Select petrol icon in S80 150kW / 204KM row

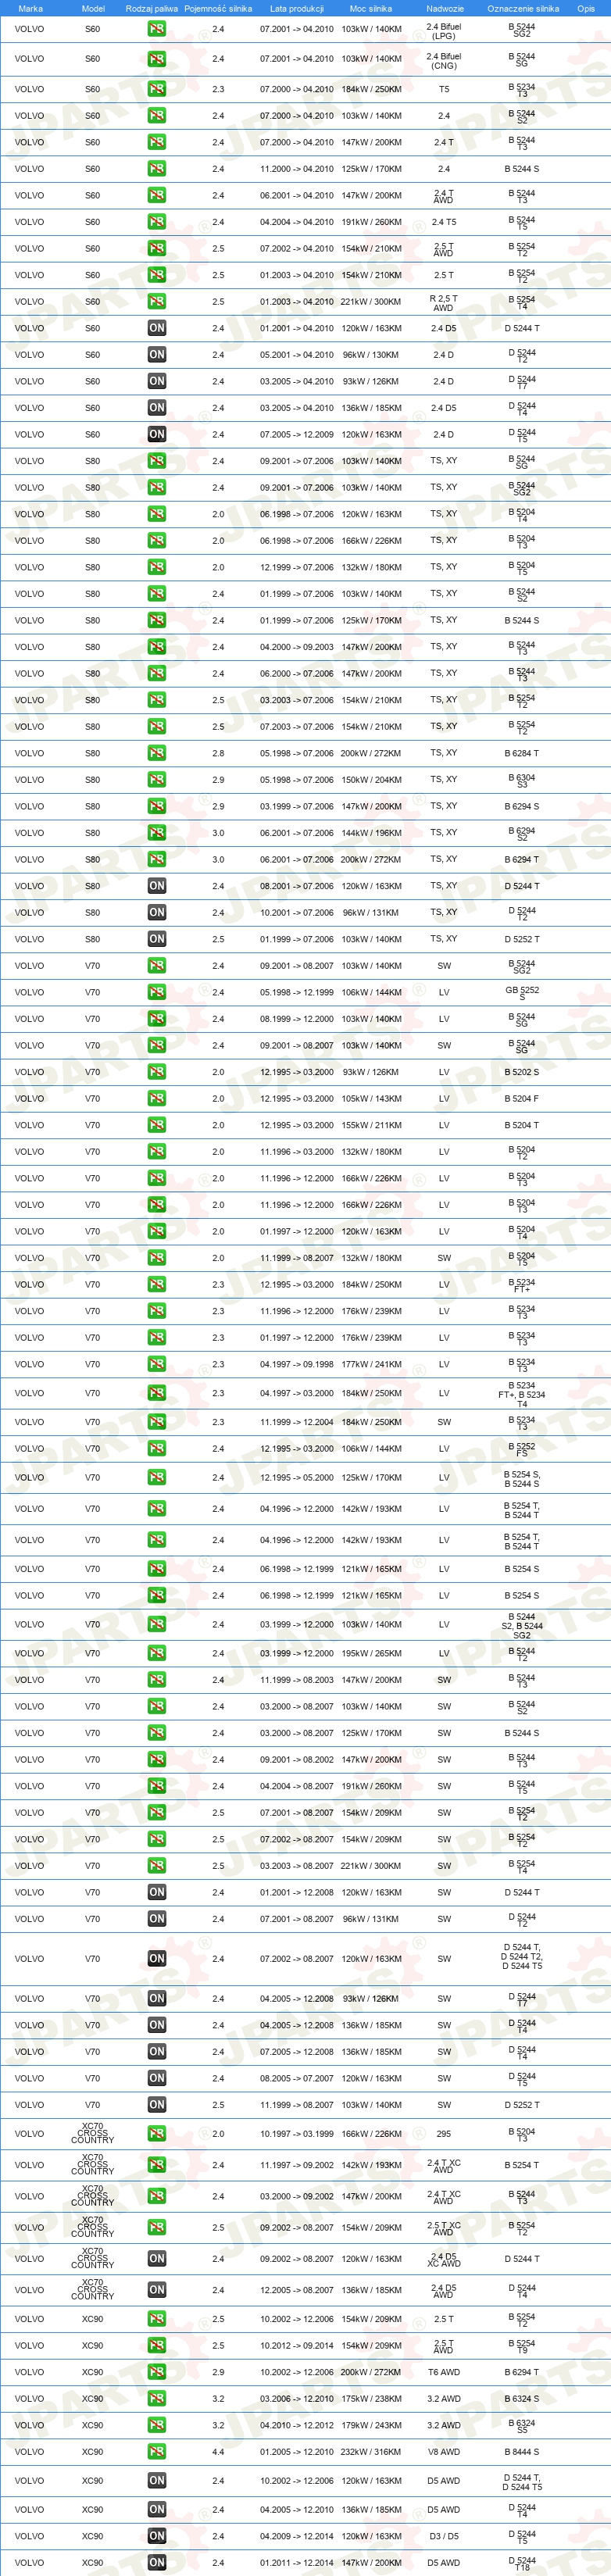[157, 780]
